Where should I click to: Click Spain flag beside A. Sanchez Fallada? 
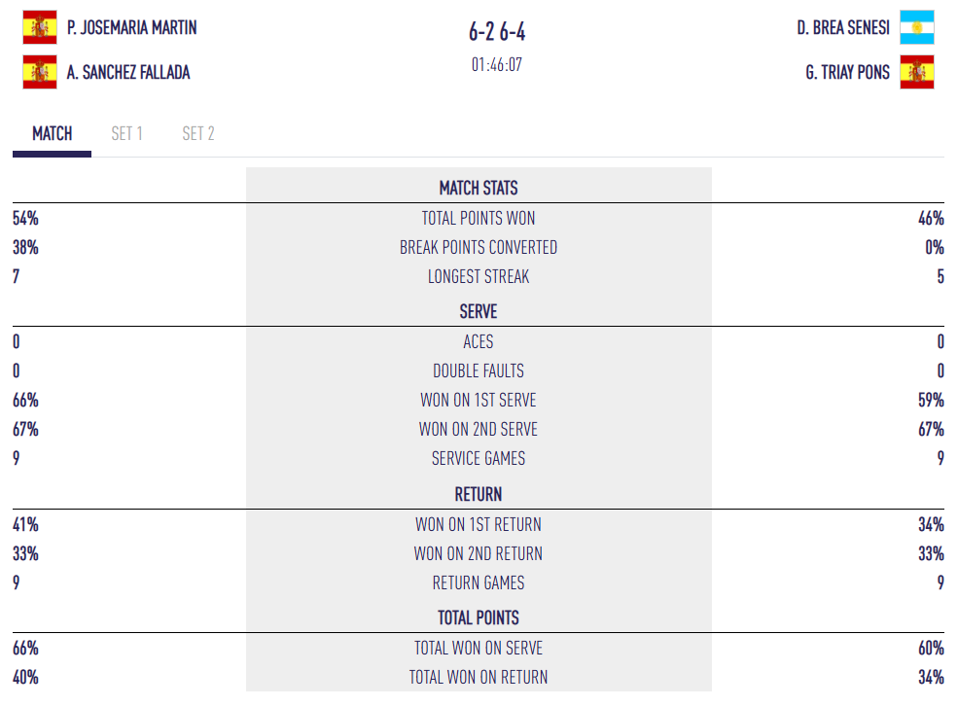pos(40,72)
